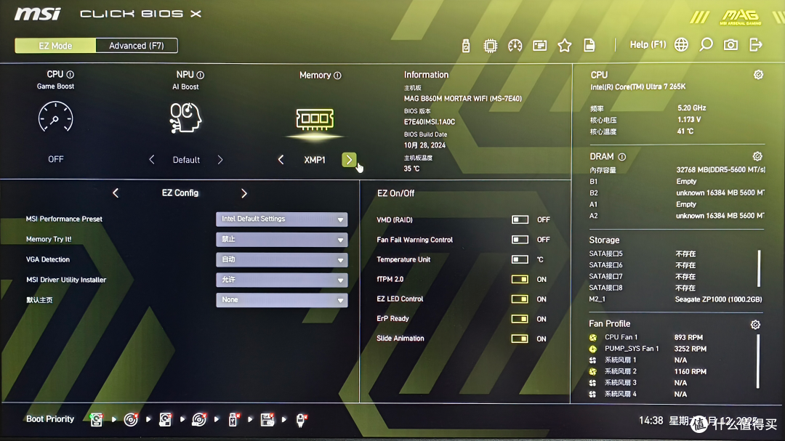Screen dimensions: 785x441
Task: Select previous memory XMP profile
Action: [281, 160]
